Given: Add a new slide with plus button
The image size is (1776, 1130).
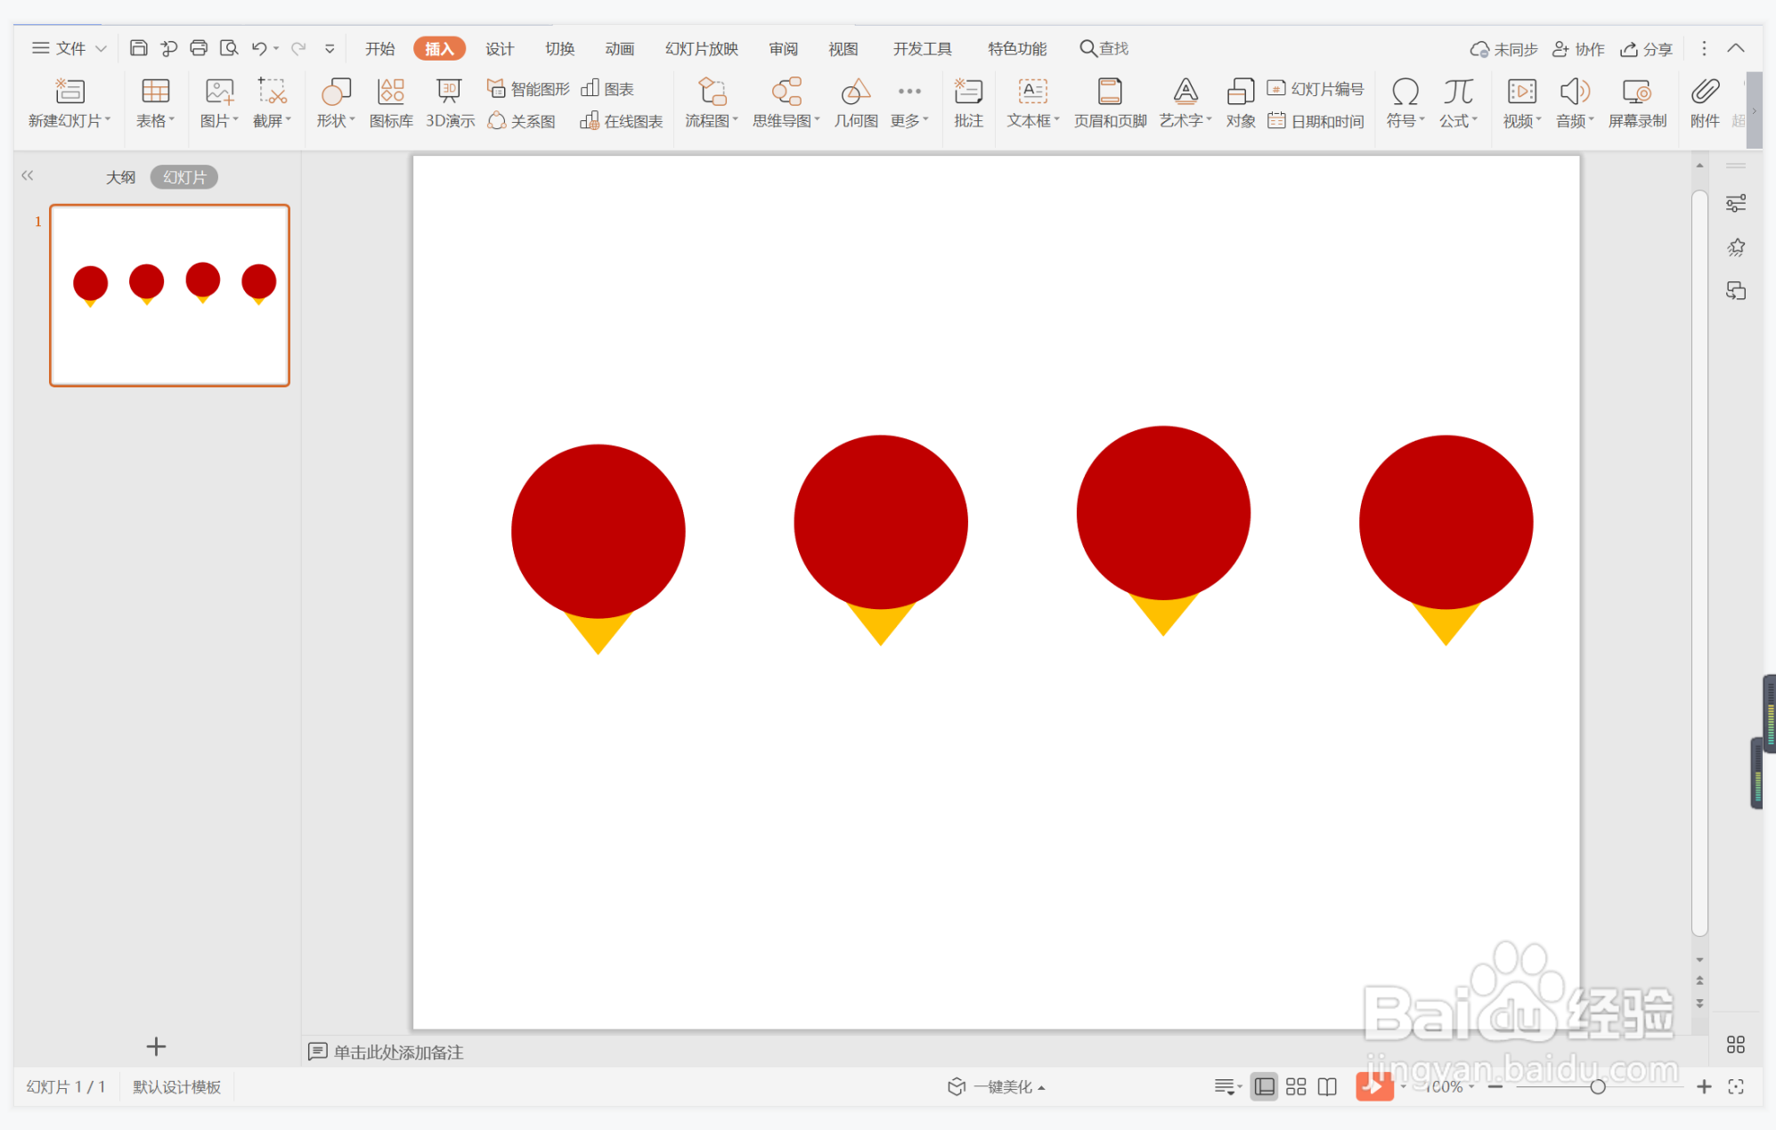Looking at the screenshot, I should 156,1046.
